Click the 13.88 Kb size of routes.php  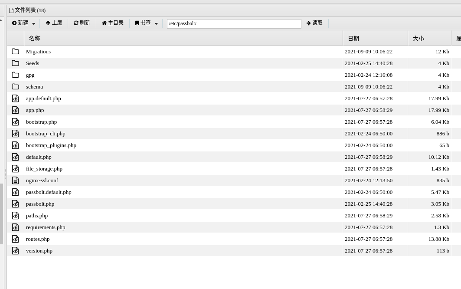pyautogui.click(x=438, y=239)
